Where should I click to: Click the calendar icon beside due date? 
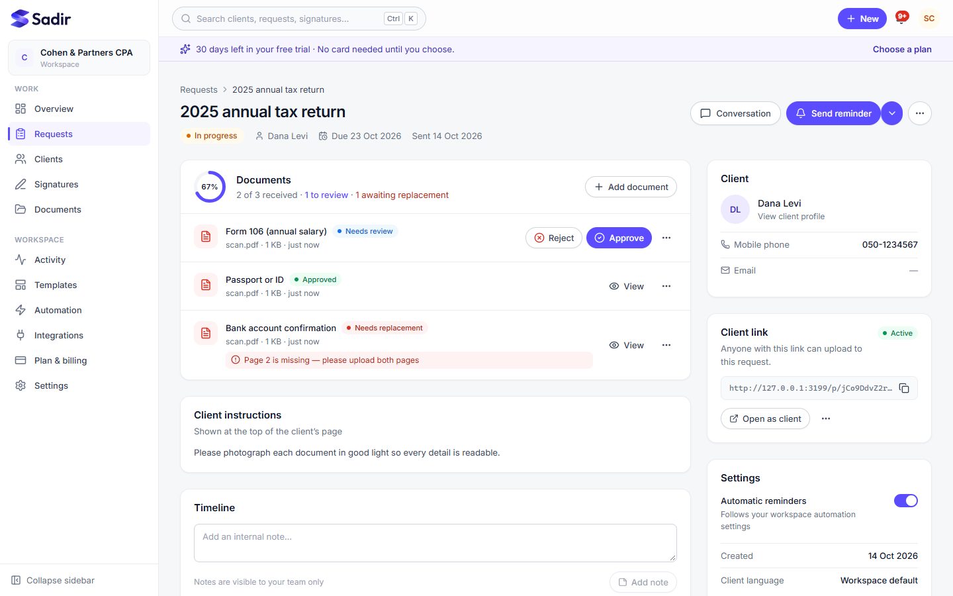coord(323,136)
